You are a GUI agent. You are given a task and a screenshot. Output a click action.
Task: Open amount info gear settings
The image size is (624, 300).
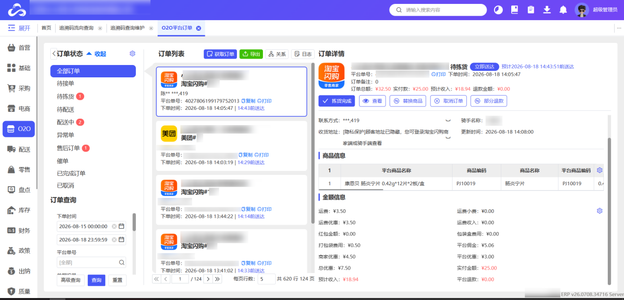pos(599,211)
